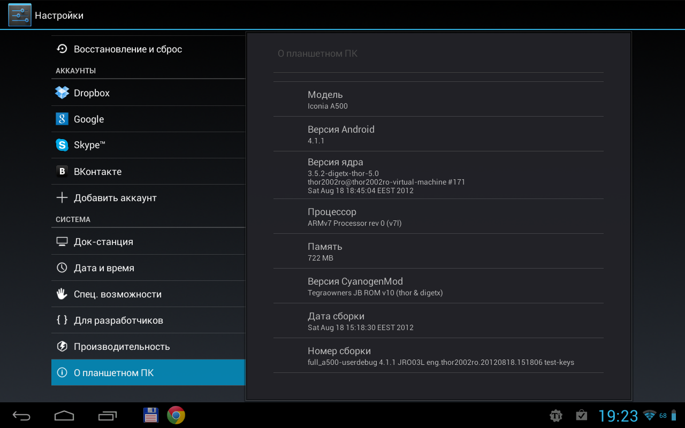Tap the Модель Iconia A500 row
The image size is (685, 428).
[x=438, y=100]
